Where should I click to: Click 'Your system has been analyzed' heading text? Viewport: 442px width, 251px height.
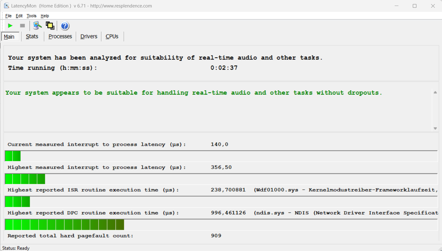click(166, 58)
